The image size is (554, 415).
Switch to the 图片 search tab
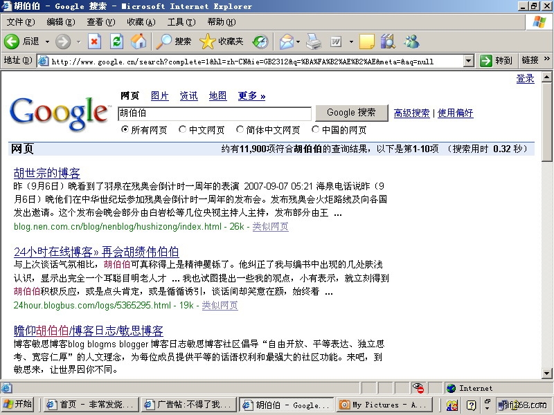pos(159,95)
